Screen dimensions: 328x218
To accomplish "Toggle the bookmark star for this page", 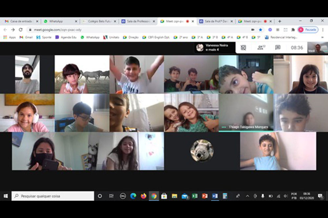I will (x=260, y=30).
